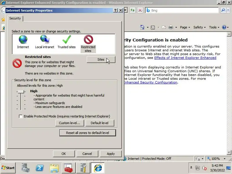Launch Windows PowerShell from taskbar
The width and height of the screenshot is (232, 174).
[40, 168]
